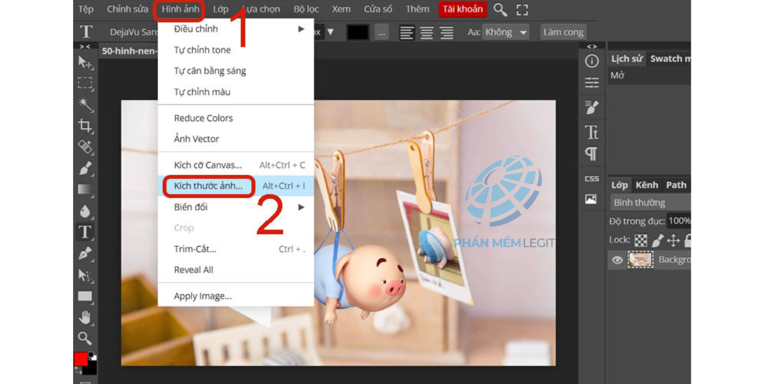Select the Zoom magnifier tool in toolbar
This screenshot has height=384, width=764.
85,338
